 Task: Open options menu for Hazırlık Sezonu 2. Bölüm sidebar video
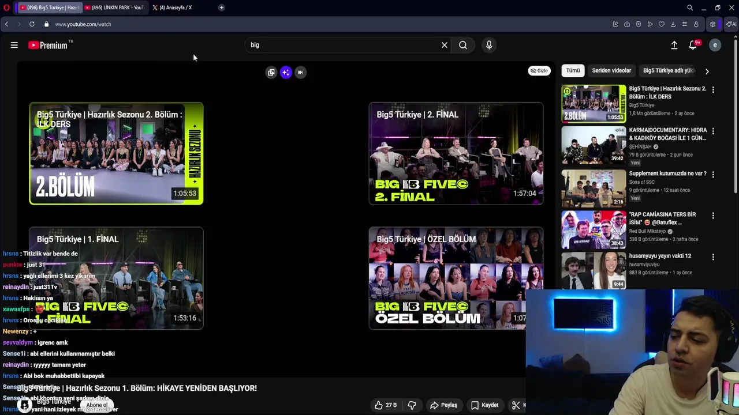pyautogui.click(x=713, y=90)
